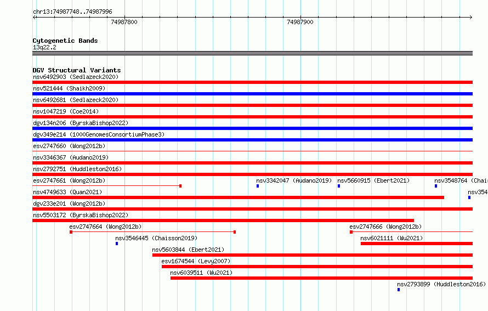
Task: Open dgv349e214 (1000GenomesConsortiumPhase3) label
Action: [99, 134]
